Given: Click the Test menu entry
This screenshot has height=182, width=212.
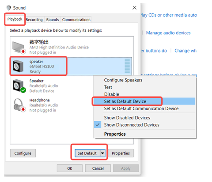Looking at the screenshot, I should pyautogui.click(x=108, y=87).
